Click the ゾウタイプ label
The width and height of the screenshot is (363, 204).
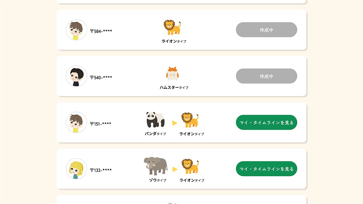click(x=158, y=180)
